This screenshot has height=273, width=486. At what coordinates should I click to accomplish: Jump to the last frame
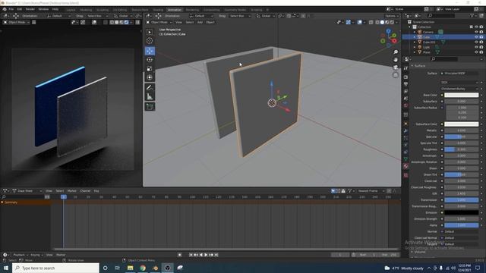click(216, 255)
